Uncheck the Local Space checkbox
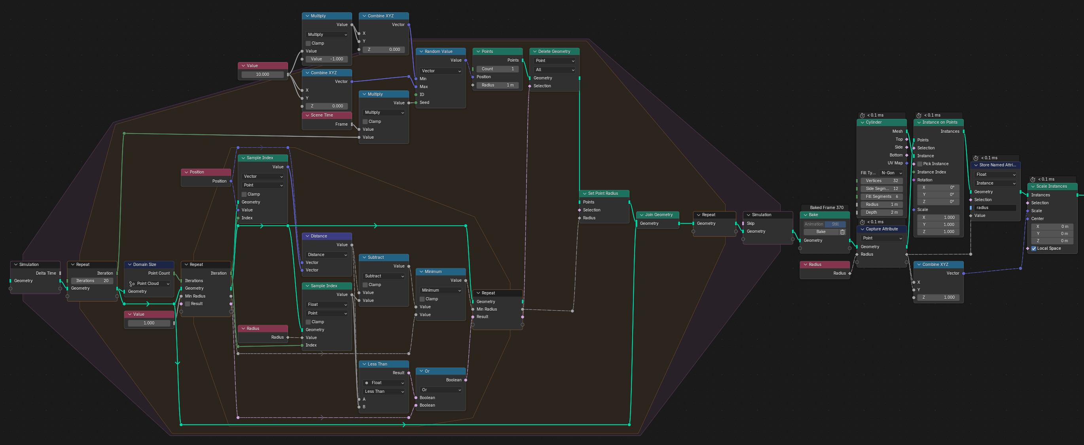This screenshot has height=445, width=1084. (x=1033, y=248)
